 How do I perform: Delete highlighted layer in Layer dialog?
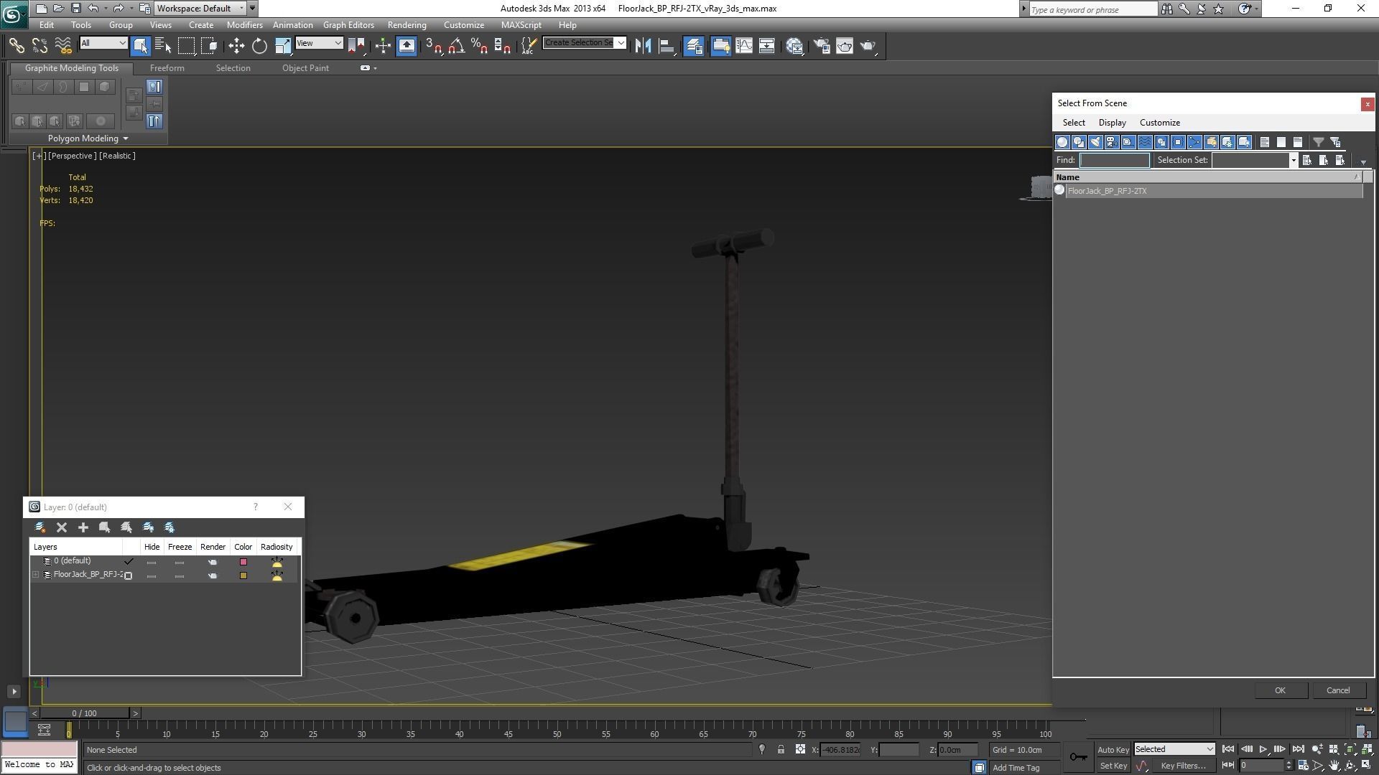[62, 527]
